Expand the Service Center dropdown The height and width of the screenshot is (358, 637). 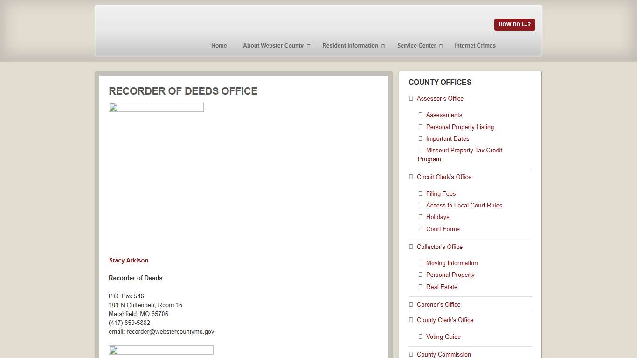tap(416, 45)
